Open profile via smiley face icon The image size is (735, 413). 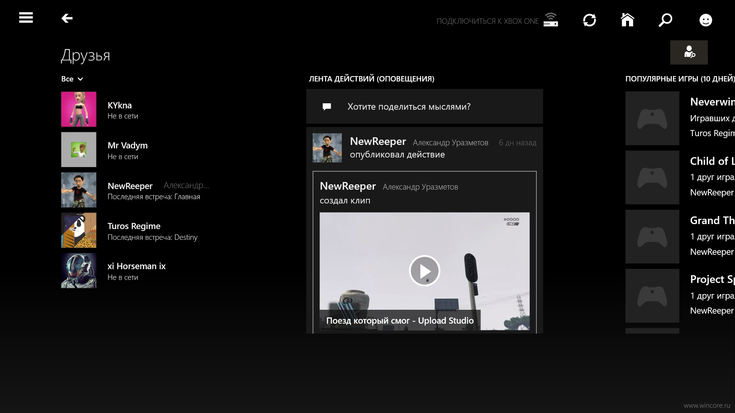point(706,20)
